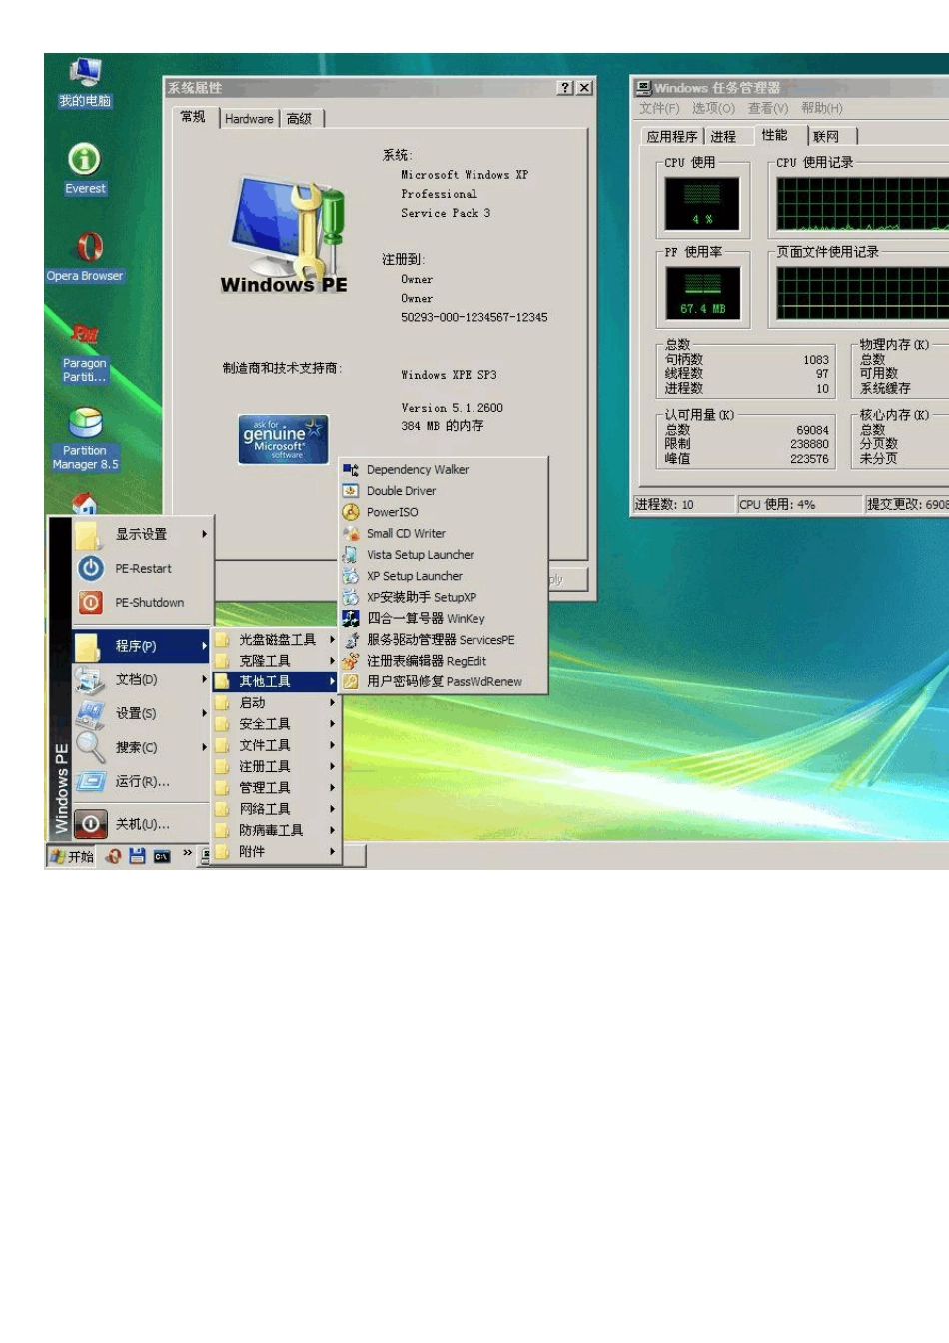Viewport: 949px width, 1343px height.
Task: Open 服务驱动管理器 ServicesPE
Action: click(x=444, y=640)
